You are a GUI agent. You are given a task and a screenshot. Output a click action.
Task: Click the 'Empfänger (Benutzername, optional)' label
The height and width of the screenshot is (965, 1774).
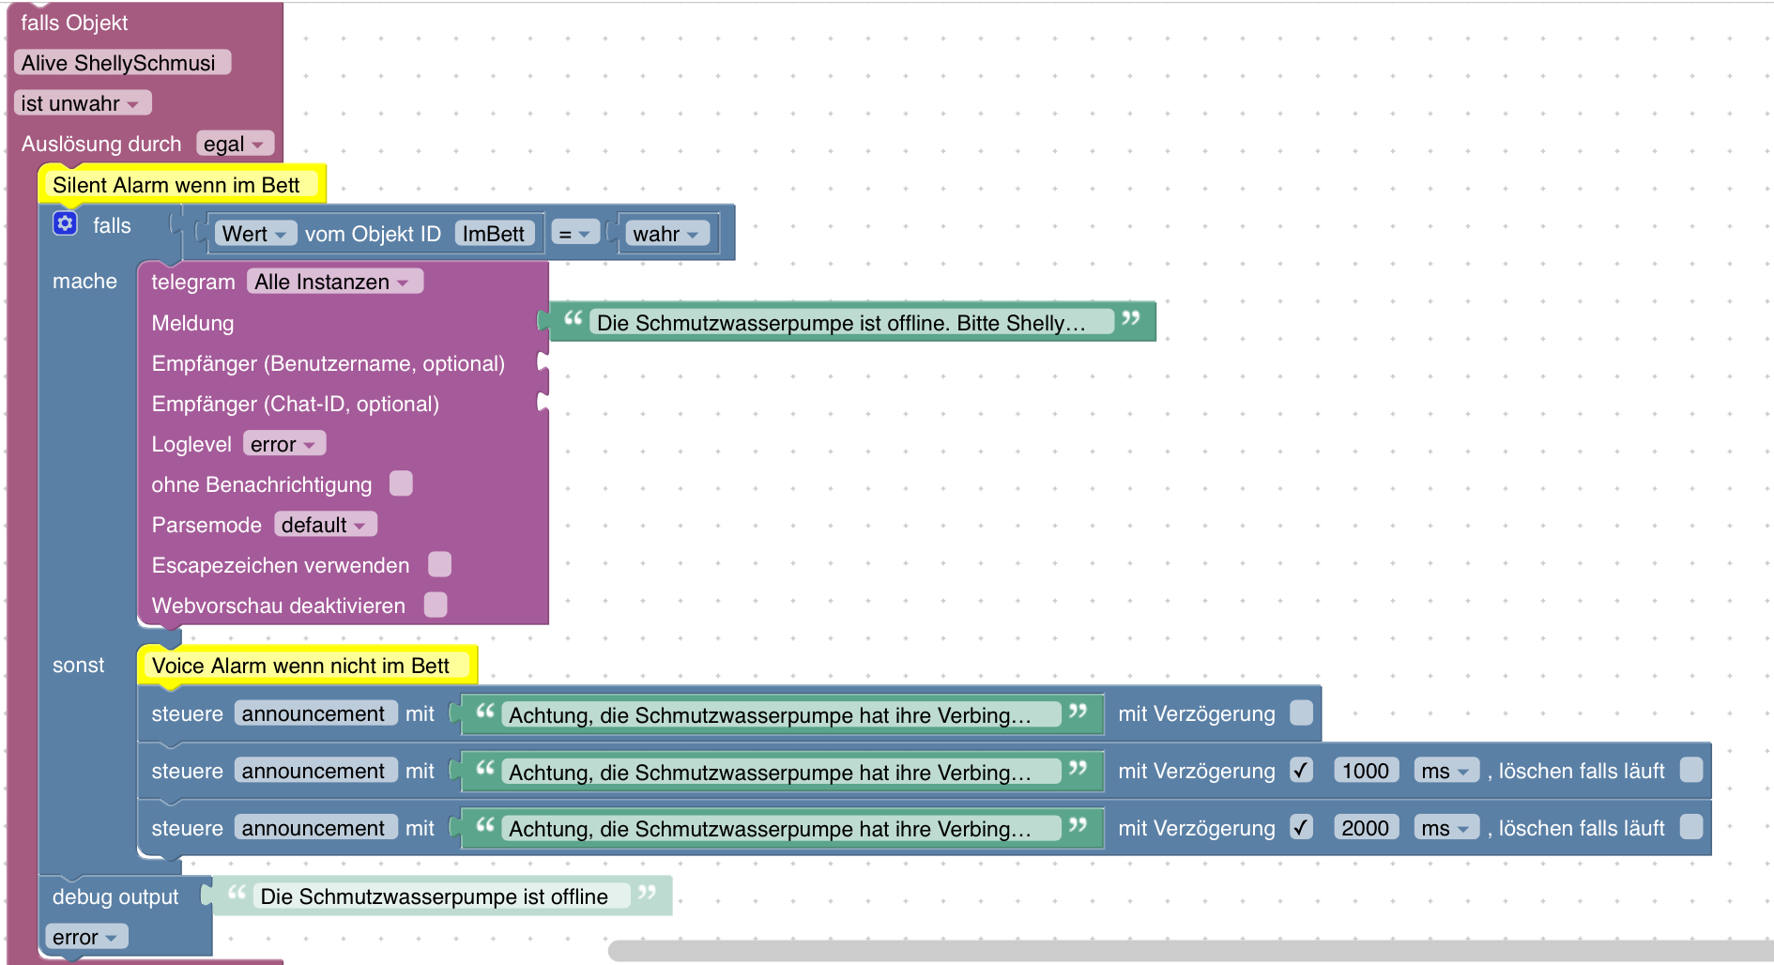(x=329, y=363)
